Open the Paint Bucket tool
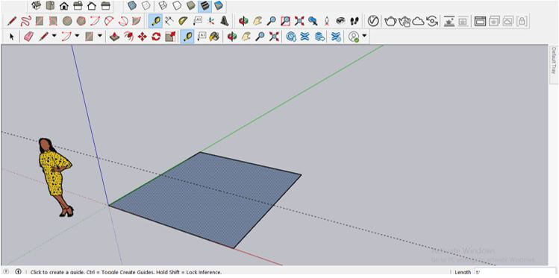This screenshot has width=559, height=278. (x=214, y=37)
